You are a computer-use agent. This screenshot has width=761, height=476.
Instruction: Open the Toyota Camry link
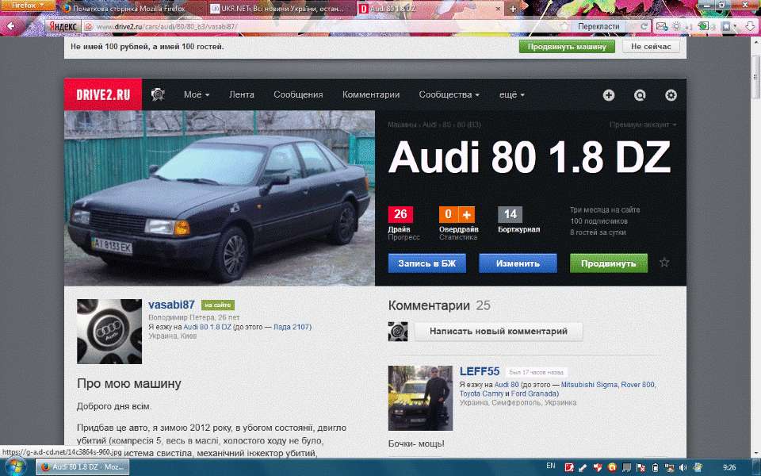click(481, 393)
